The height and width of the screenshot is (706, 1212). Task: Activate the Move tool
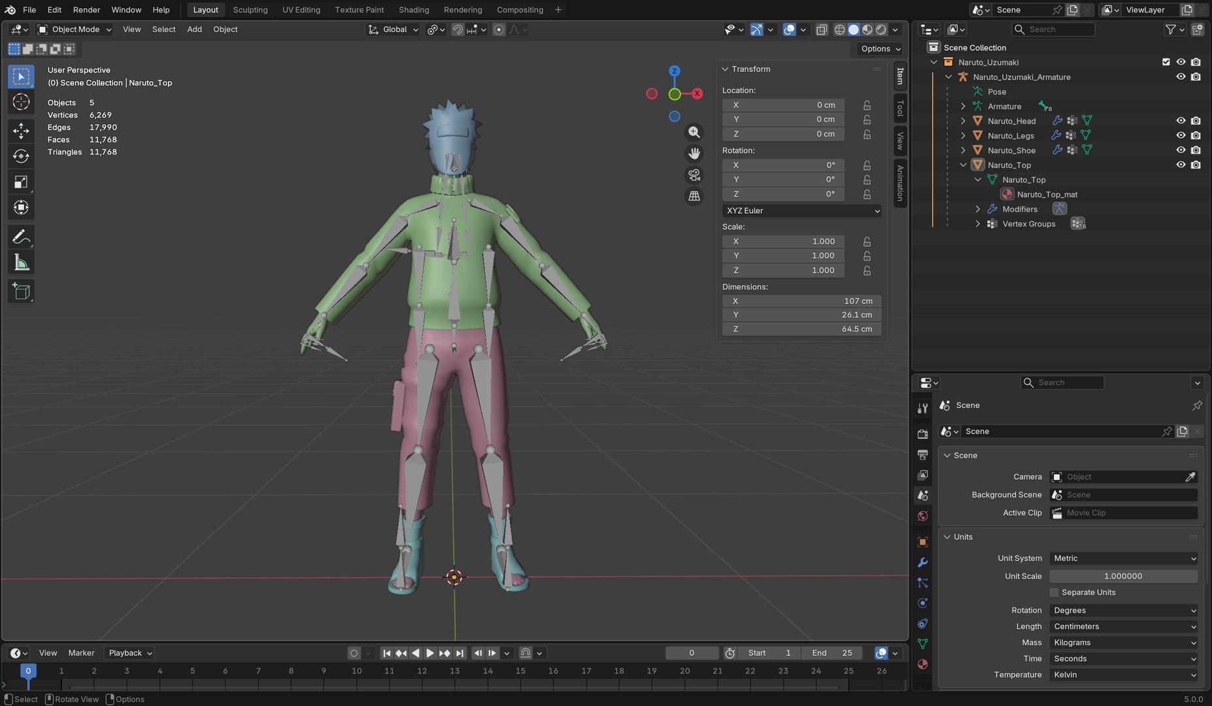21,131
